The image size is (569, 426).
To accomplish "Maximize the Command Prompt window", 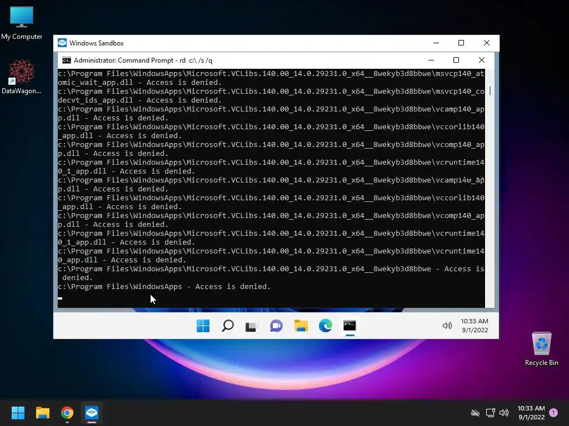I will pyautogui.click(x=456, y=60).
